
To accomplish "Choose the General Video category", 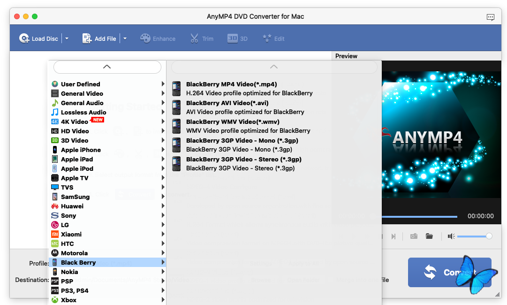I will pyautogui.click(x=82, y=93).
